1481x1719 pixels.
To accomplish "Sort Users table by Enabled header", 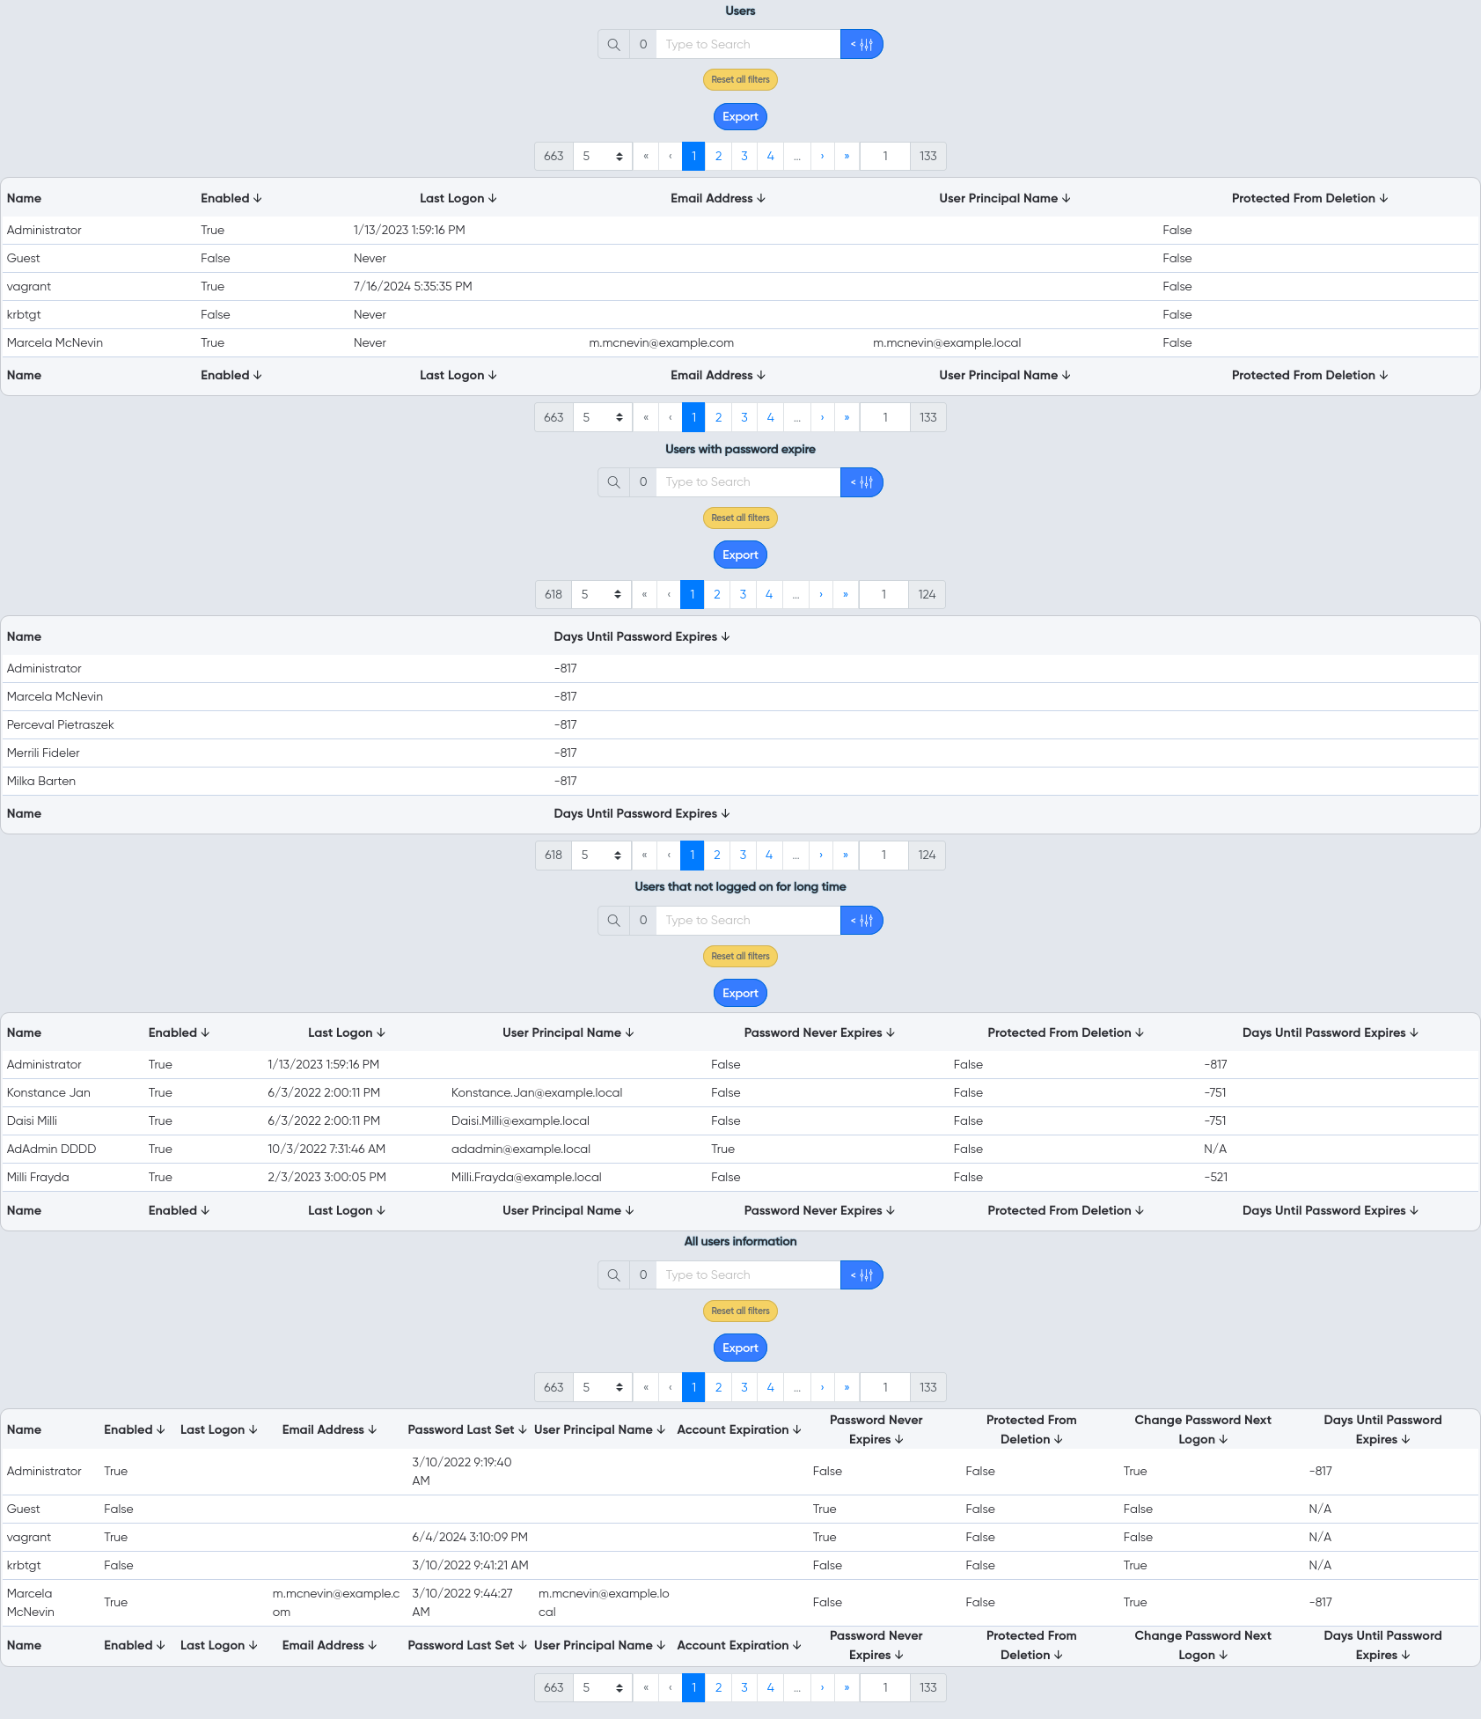I will coord(231,198).
